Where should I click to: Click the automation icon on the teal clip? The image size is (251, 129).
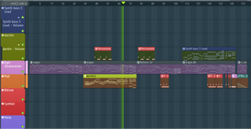tap(239, 76)
